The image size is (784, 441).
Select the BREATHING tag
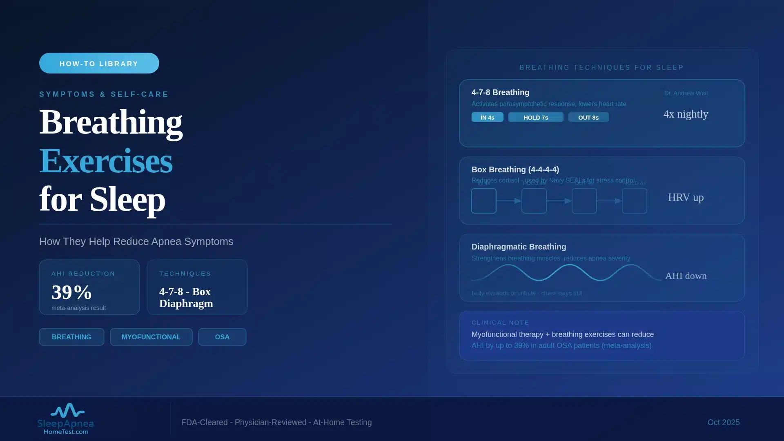(71, 337)
